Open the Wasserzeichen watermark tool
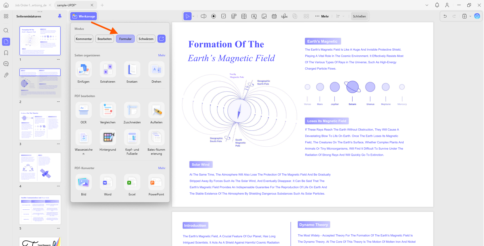This screenshot has width=484, height=246. 84,142
